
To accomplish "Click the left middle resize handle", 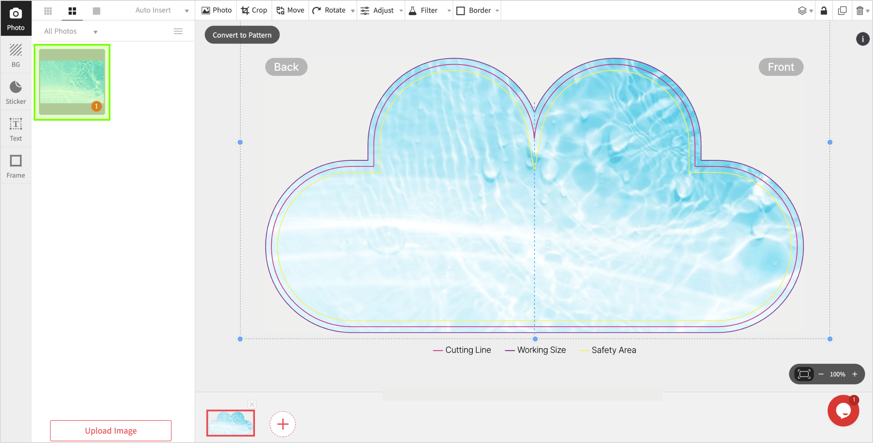I will (240, 142).
